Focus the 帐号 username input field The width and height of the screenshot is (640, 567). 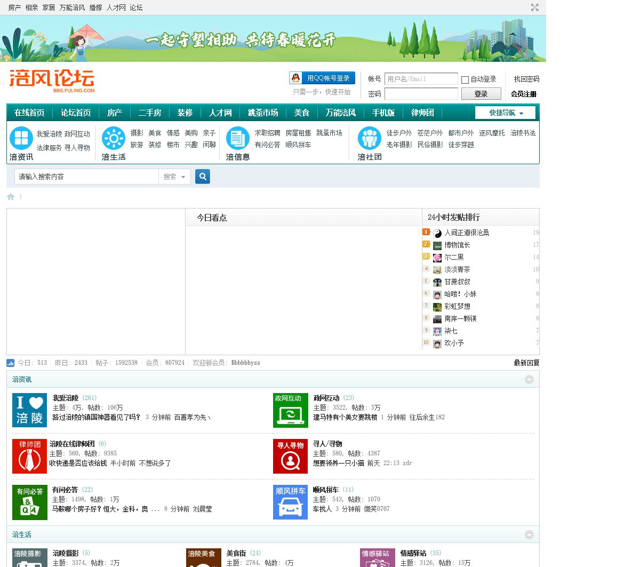(421, 79)
